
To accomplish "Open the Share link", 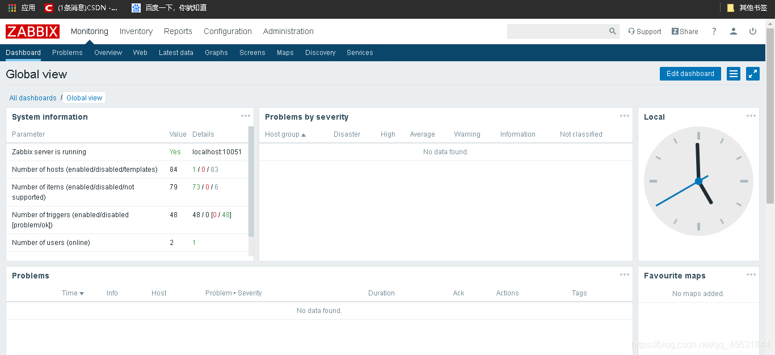I will [x=685, y=32].
